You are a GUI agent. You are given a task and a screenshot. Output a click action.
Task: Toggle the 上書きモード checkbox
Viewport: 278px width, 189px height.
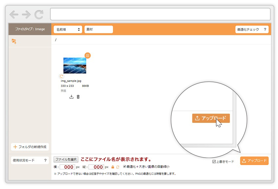214,161
